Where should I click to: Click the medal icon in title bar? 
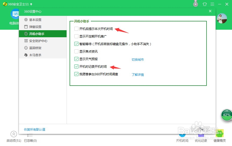pos(196,4)
